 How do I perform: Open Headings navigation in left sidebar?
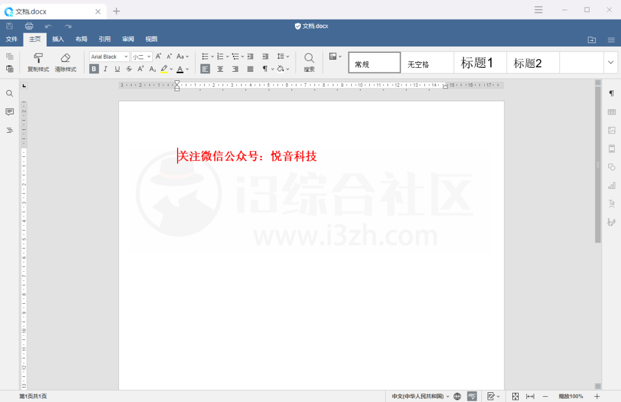point(10,130)
